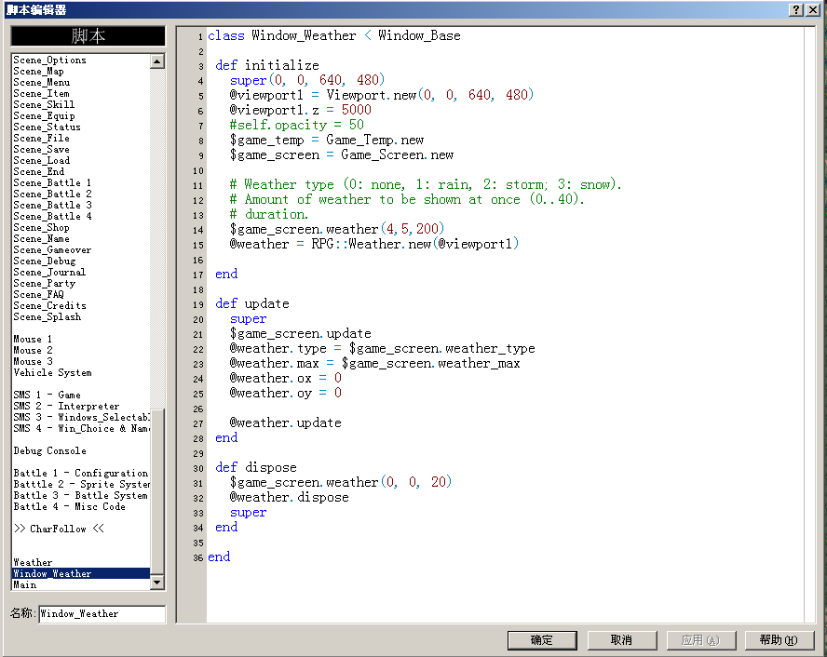Open the Scene_Splash script
Image resolution: width=827 pixels, height=657 pixels.
pyautogui.click(x=47, y=316)
